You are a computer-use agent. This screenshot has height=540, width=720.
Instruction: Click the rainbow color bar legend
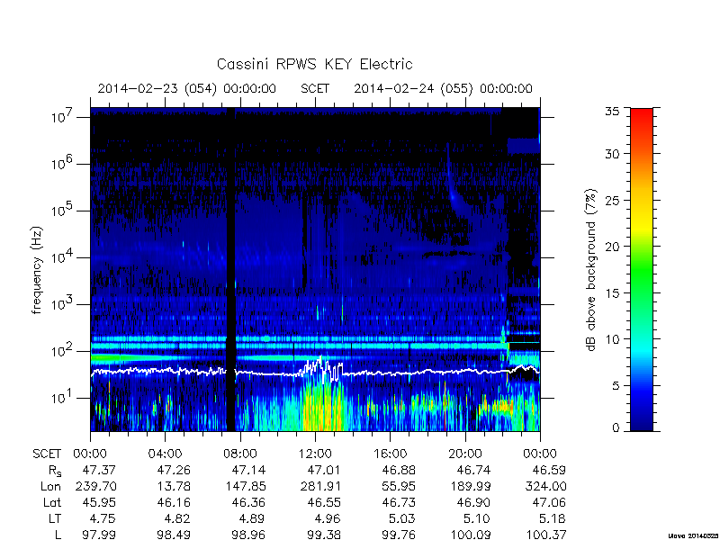point(642,269)
